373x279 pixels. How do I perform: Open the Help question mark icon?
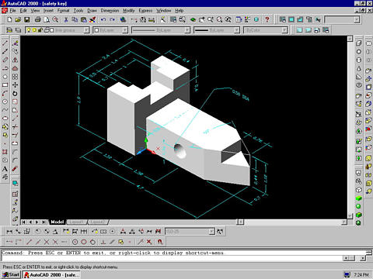coord(267,19)
